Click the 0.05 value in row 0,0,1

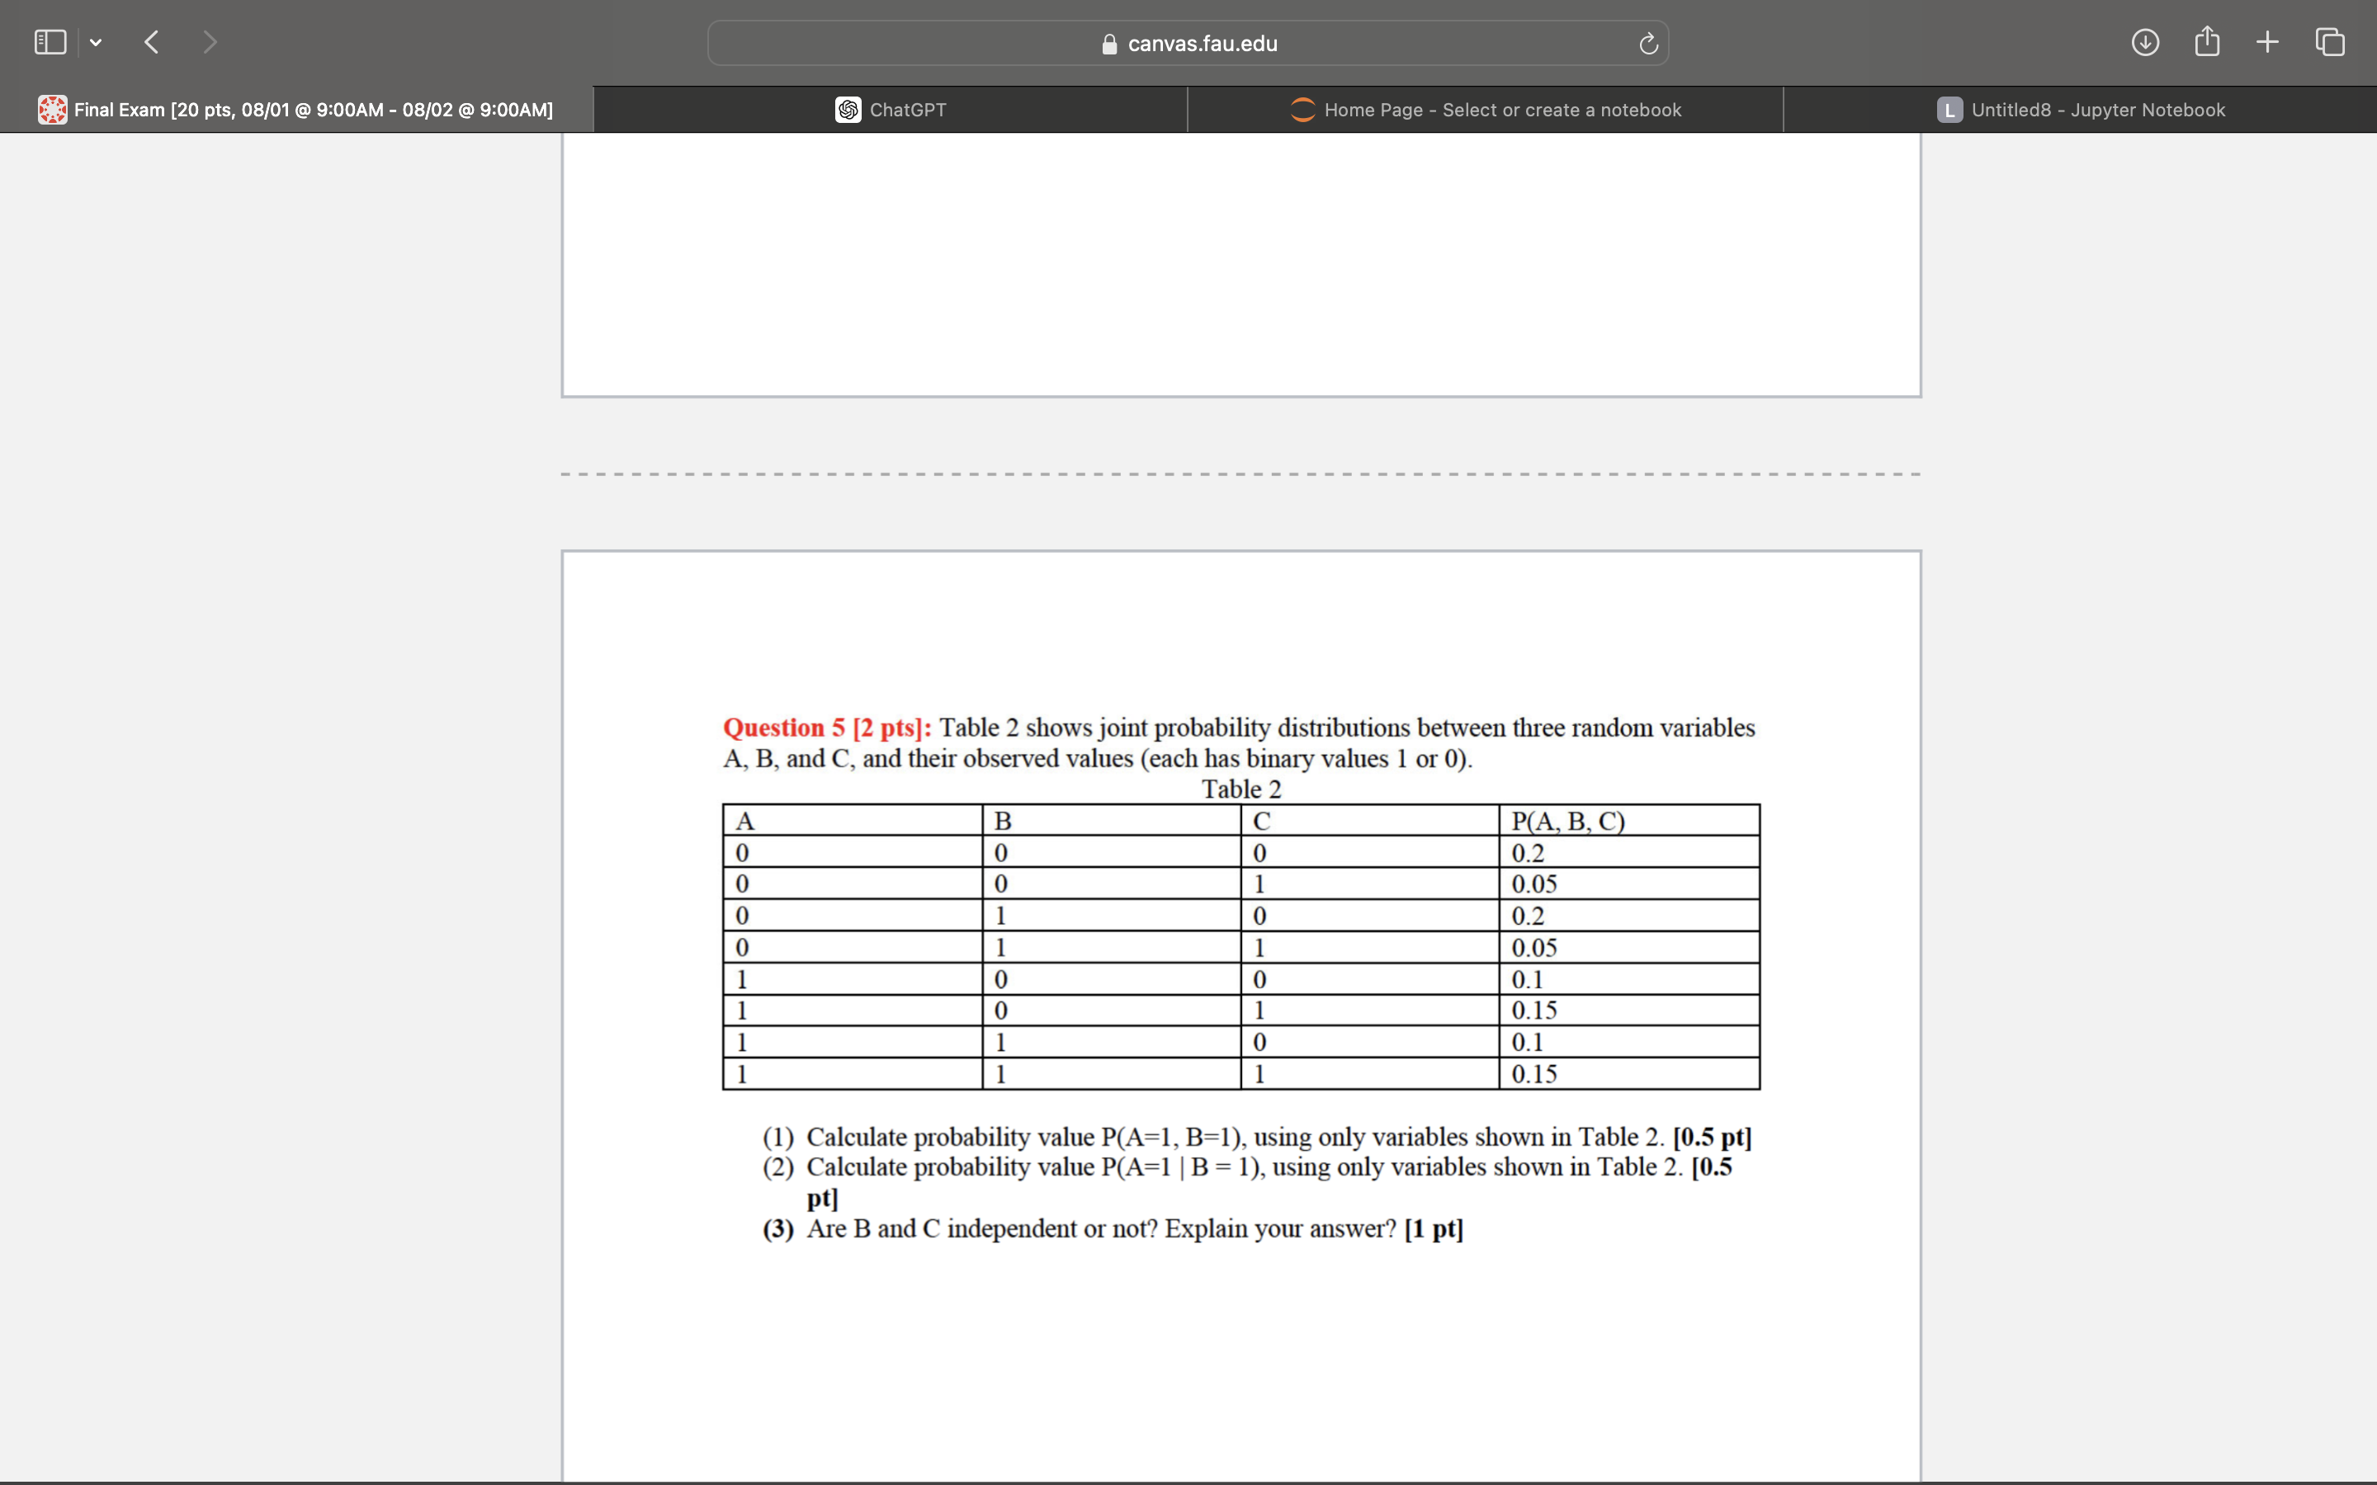[x=1534, y=884]
